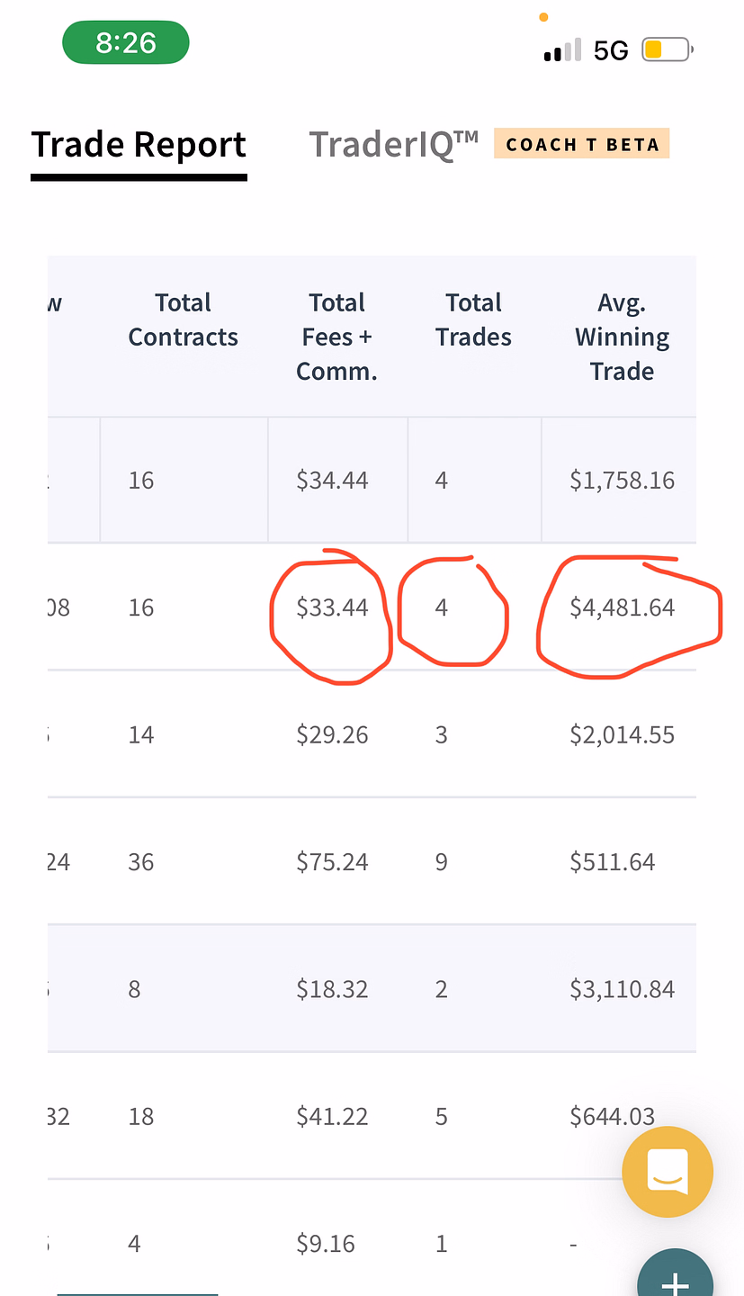Tap the battery indicator in status bar
Viewport: 744px width, 1296px height.
(x=667, y=50)
